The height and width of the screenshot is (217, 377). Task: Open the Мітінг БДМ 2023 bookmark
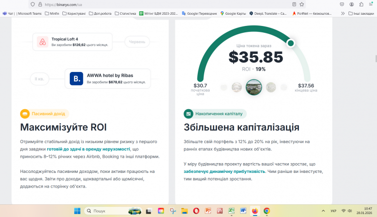(x=159, y=13)
